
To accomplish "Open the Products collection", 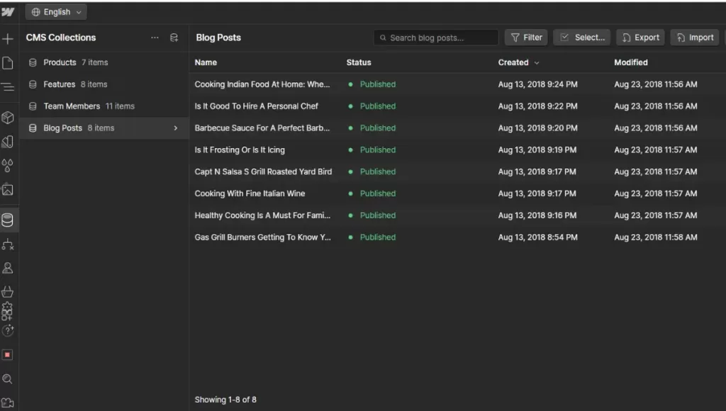I will point(104,62).
